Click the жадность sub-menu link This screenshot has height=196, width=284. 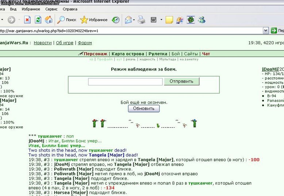pos(147,59)
